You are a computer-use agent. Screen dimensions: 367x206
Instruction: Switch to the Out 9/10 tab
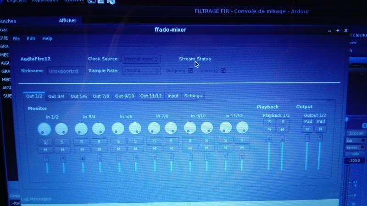[x=124, y=96]
